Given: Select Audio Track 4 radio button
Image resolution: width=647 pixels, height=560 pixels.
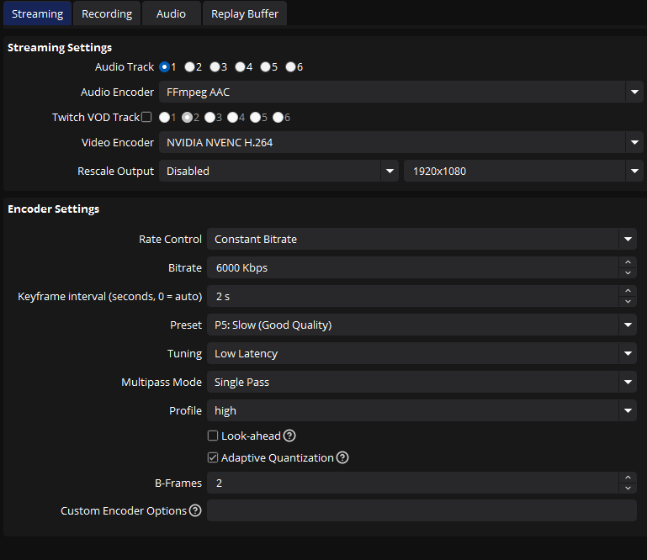Looking at the screenshot, I should click(240, 66).
